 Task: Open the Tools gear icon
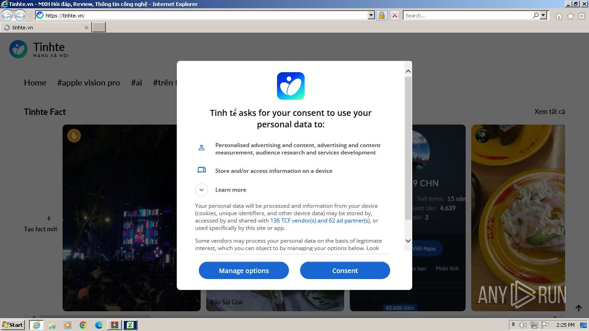point(582,16)
